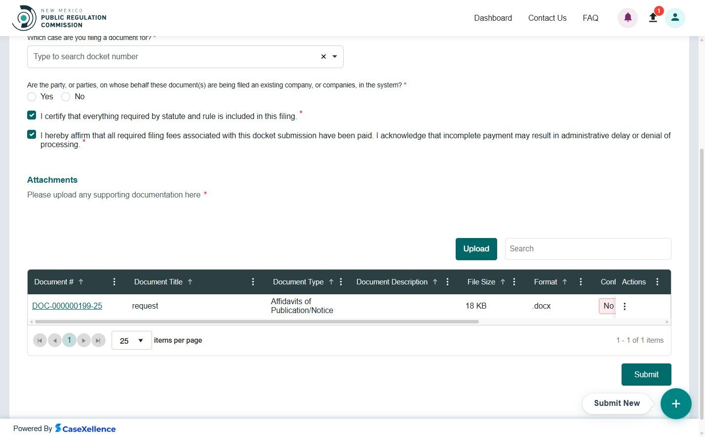Go to first page of attachments
This screenshot has height=437, width=705.
[x=40, y=341]
